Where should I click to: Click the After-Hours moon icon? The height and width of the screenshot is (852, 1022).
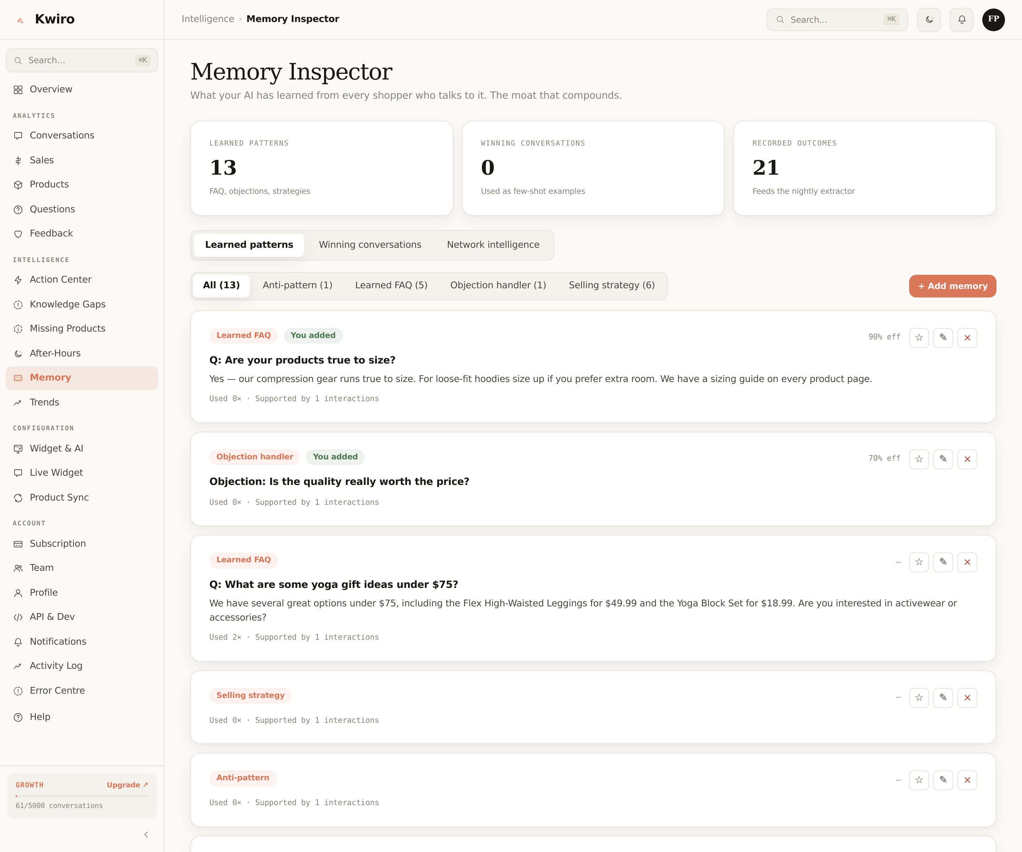pos(18,354)
